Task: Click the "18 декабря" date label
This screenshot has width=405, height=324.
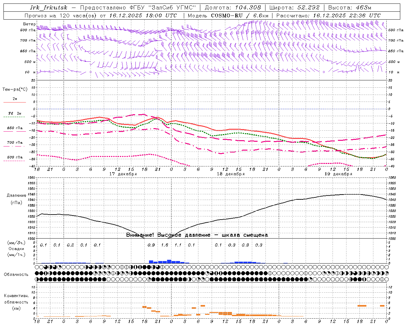Action: [231, 174]
